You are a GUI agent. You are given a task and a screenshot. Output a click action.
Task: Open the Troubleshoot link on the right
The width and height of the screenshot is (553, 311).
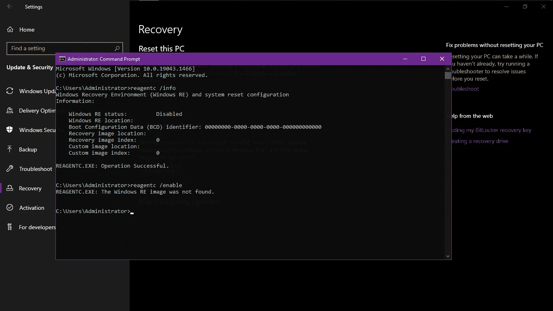465,89
